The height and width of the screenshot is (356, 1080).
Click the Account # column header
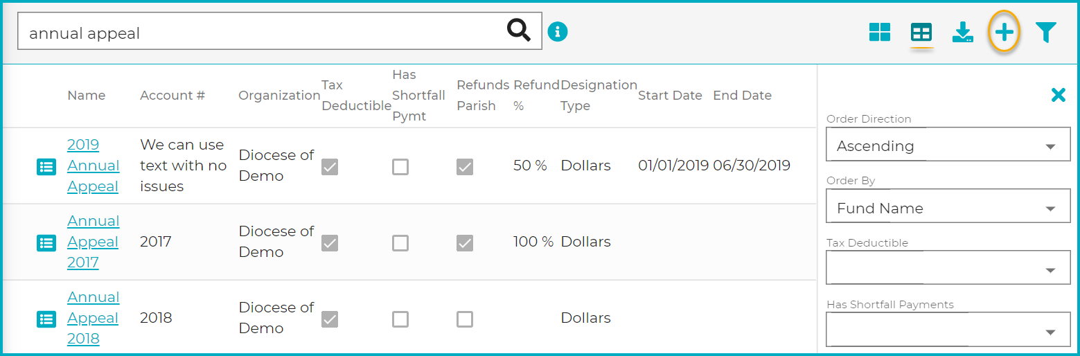point(172,96)
